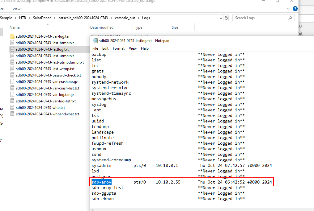314x211 pixels.
Task: Expand the Explorer ribbon chevron
Action: [288, 9]
